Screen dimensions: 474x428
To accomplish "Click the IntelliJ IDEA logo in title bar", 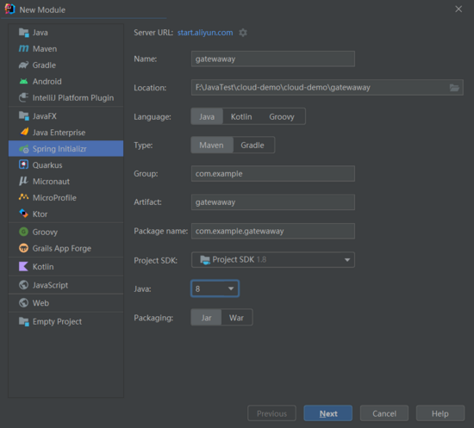I will coord(9,9).
